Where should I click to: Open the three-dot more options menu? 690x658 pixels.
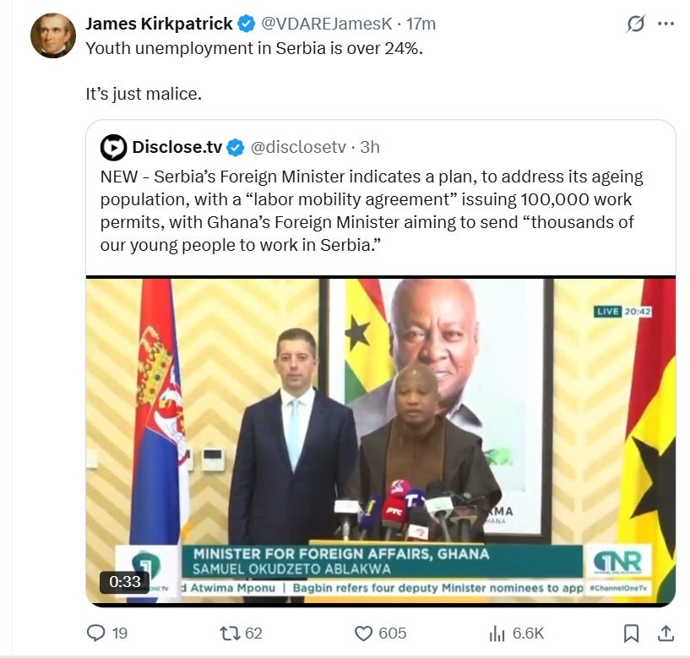tap(666, 24)
